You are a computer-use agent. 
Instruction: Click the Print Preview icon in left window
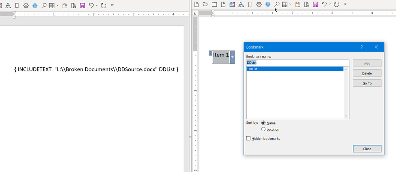click(x=73, y=6)
